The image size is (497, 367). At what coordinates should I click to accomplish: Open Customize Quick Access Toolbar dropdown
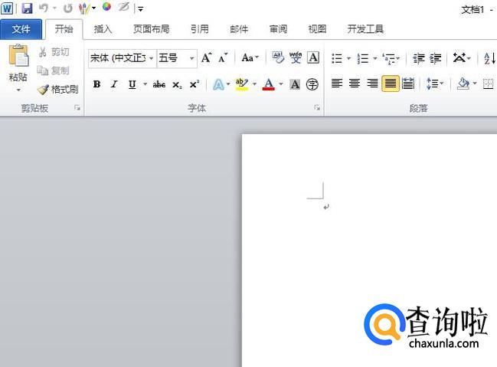point(140,9)
